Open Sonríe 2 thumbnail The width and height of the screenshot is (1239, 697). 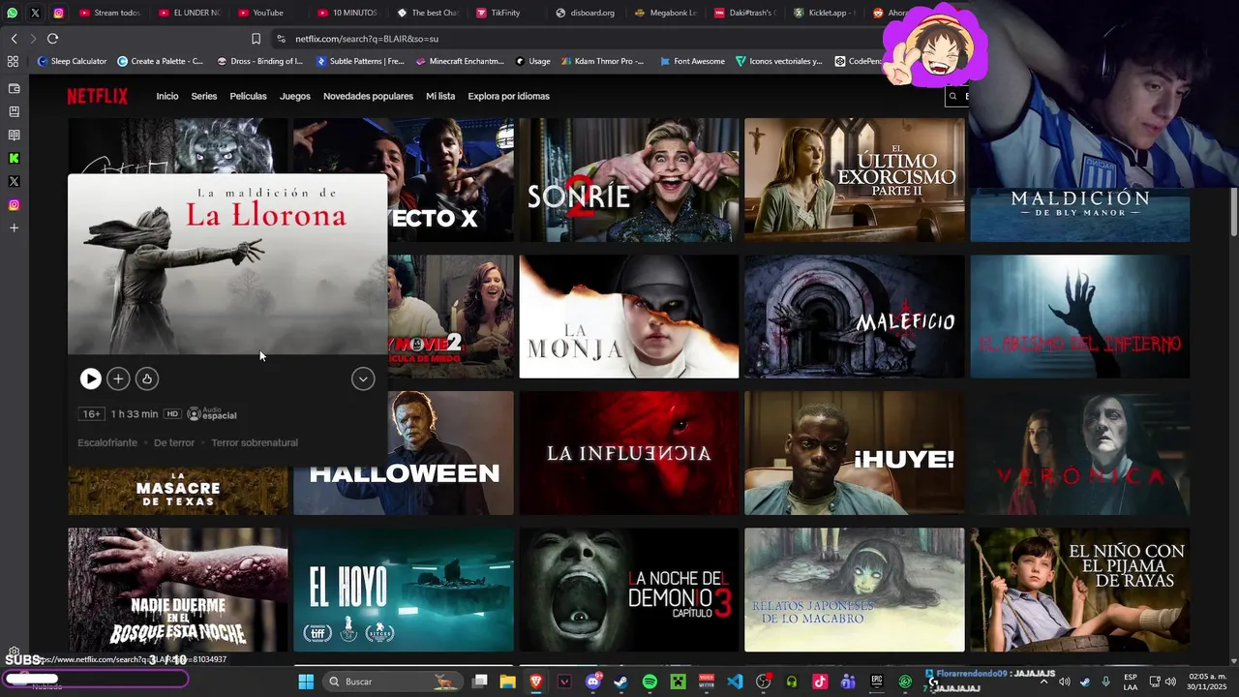(x=629, y=180)
